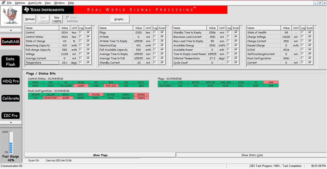
Task: Select the Full Available Capacity row name
Action: 116,50
